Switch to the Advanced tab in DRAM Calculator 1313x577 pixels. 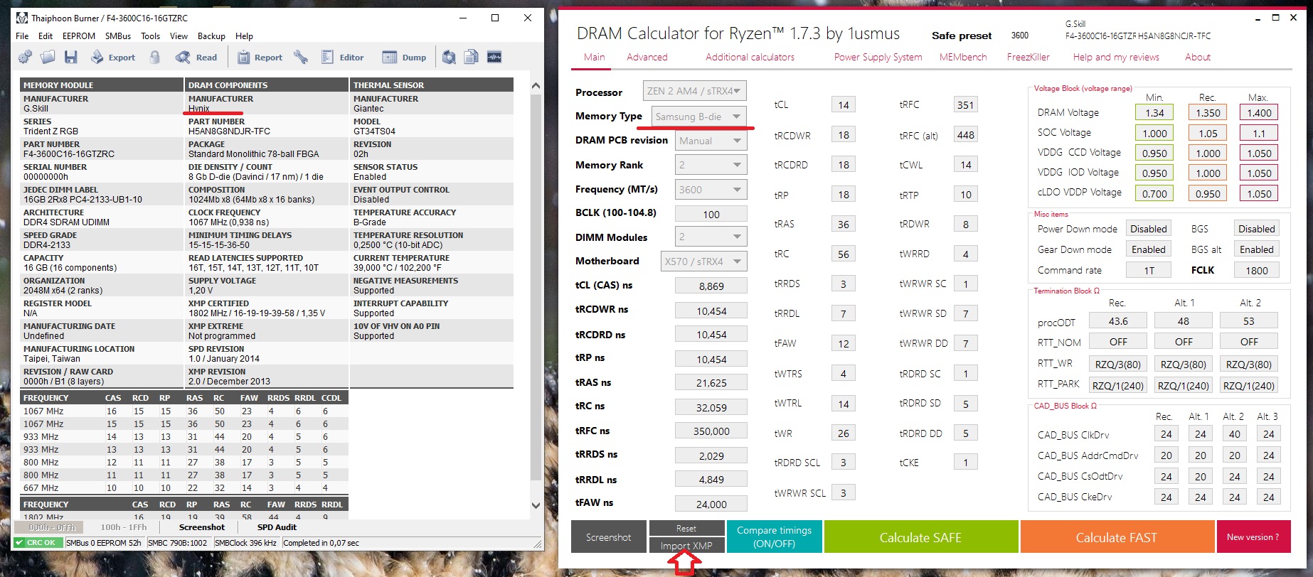(x=647, y=58)
